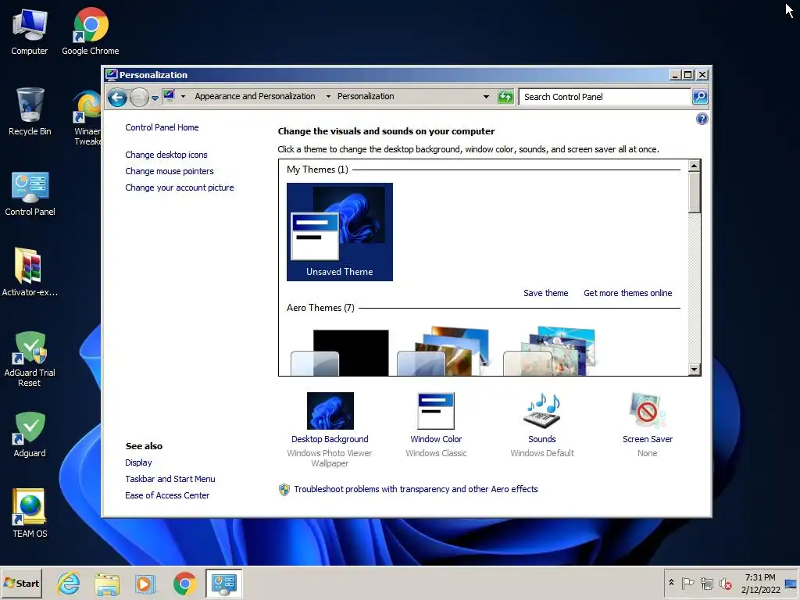Screen dimensions: 800x600
Task: Select the black Aero theme thumbnail
Action: click(340, 352)
